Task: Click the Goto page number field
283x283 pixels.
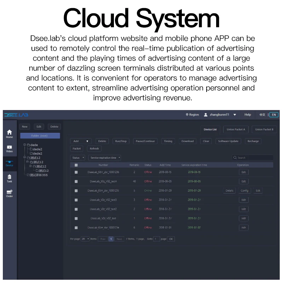Action: [x=156, y=239]
